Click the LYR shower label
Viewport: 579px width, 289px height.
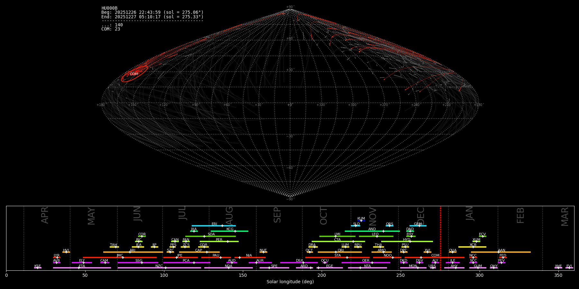pyautogui.click(x=57, y=255)
